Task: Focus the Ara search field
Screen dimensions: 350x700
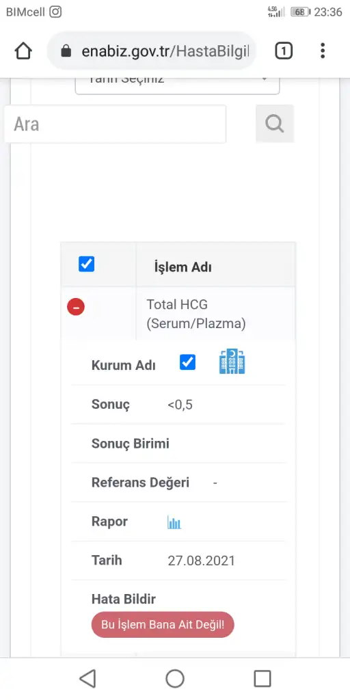Action: [115, 124]
